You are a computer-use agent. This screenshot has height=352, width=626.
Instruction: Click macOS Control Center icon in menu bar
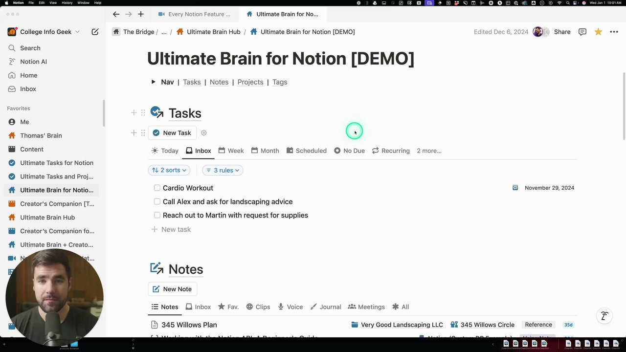point(576,3)
